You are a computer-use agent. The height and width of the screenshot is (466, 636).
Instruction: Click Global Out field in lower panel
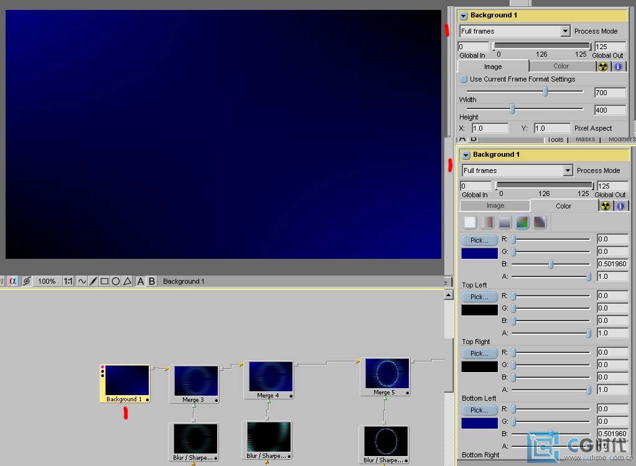click(x=612, y=186)
